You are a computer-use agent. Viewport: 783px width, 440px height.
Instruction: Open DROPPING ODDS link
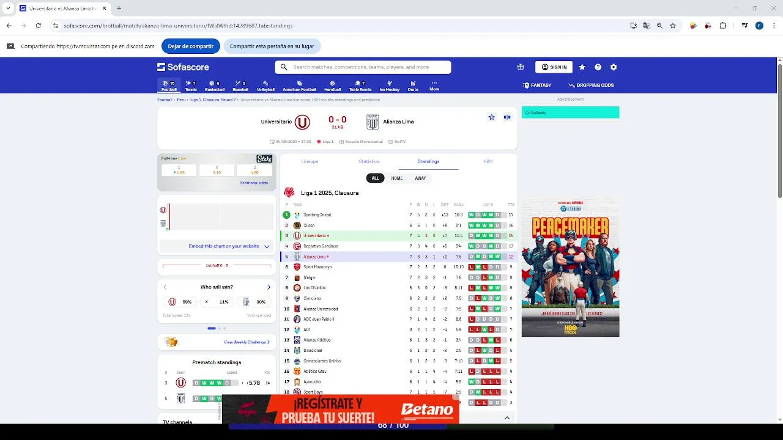[591, 85]
